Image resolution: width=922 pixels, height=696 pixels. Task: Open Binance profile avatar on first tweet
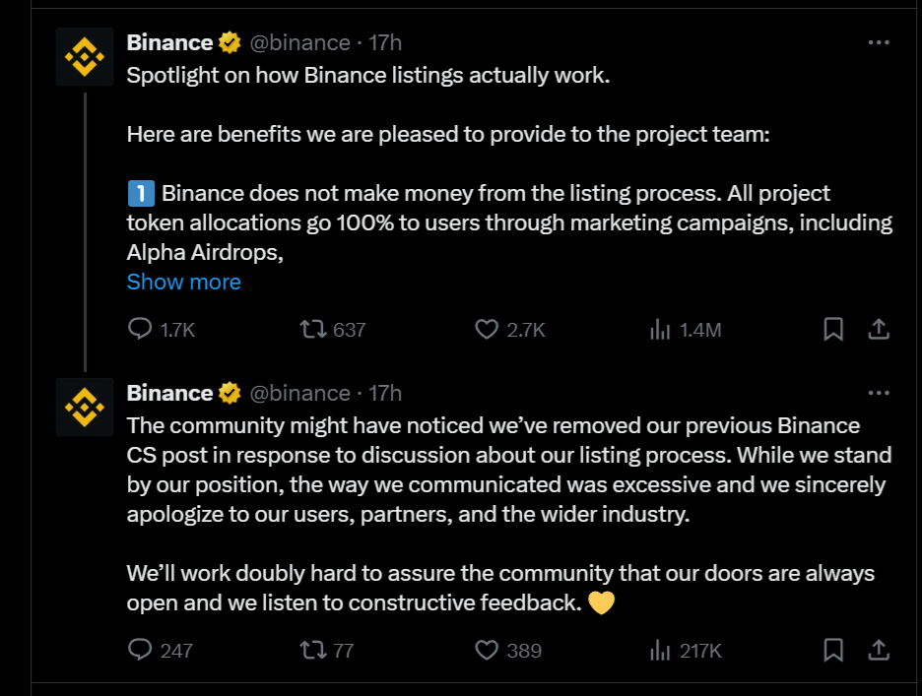click(85, 56)
